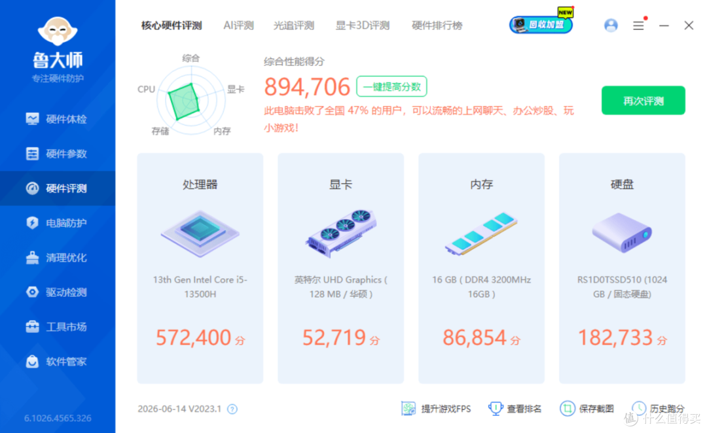
Task: Click the 鲁大师 mascot logo
Action: (58, 31)
